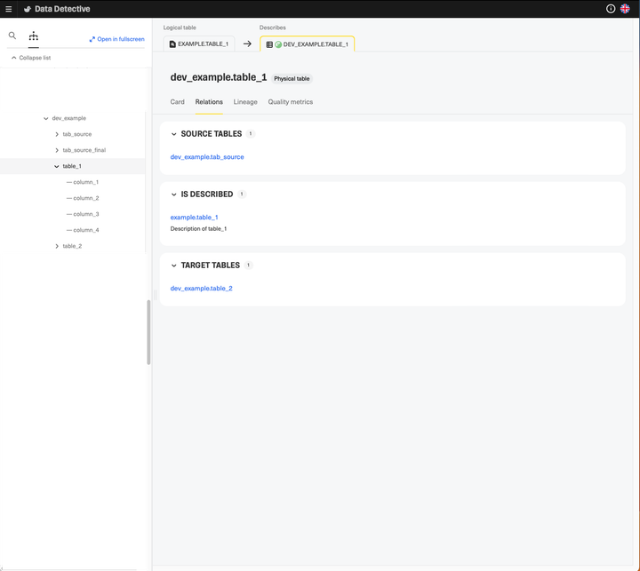Select the hierarchy tree view icon

pos(34,36)
